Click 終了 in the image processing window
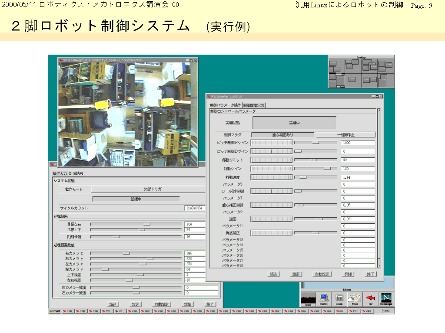 [x=210, y=304]
